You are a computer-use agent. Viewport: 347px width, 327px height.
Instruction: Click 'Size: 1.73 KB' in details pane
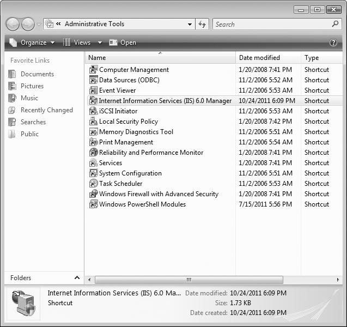233,302
